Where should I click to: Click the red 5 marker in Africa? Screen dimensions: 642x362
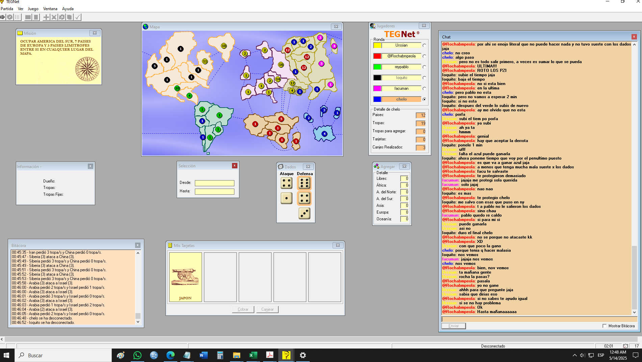tap(281, 119)
